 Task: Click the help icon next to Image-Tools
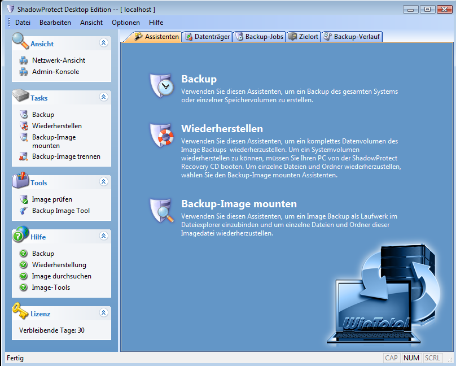click(24, 287)
